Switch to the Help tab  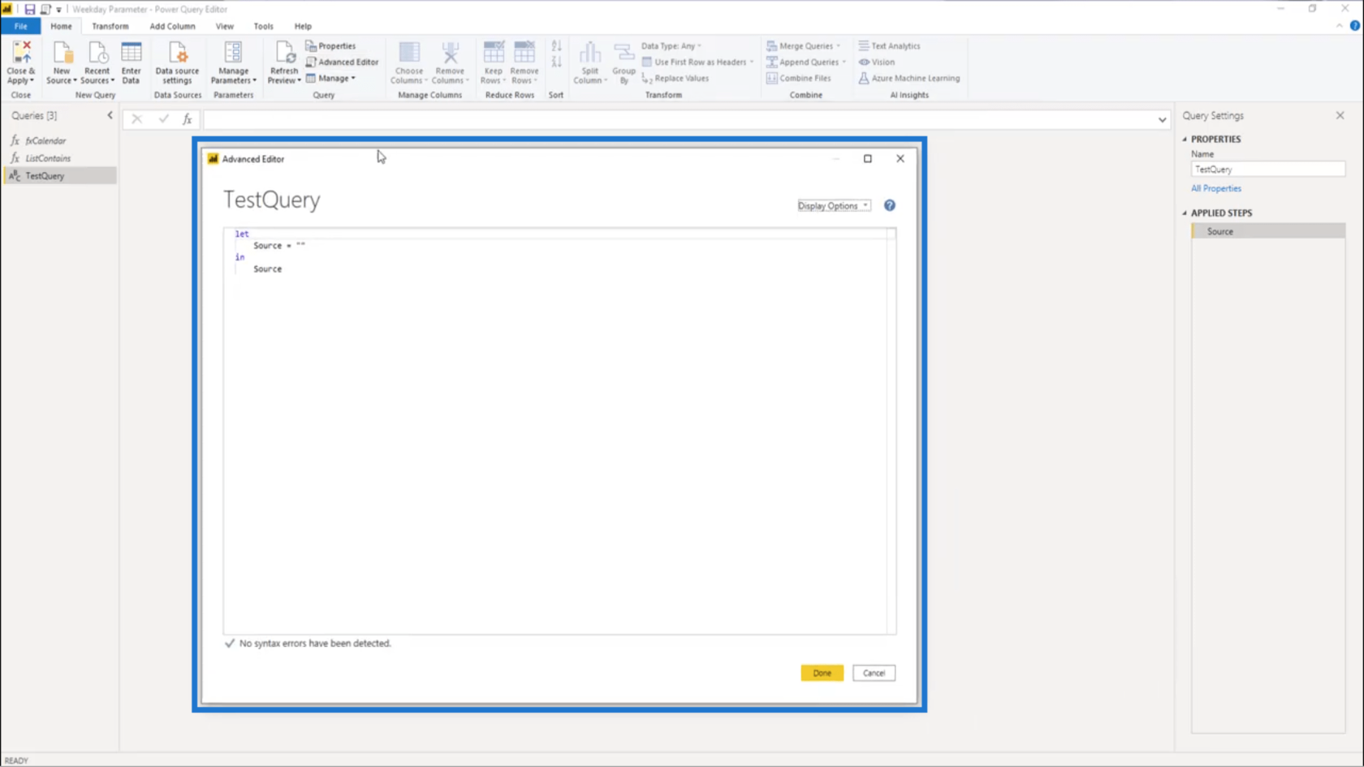(303, 26)
